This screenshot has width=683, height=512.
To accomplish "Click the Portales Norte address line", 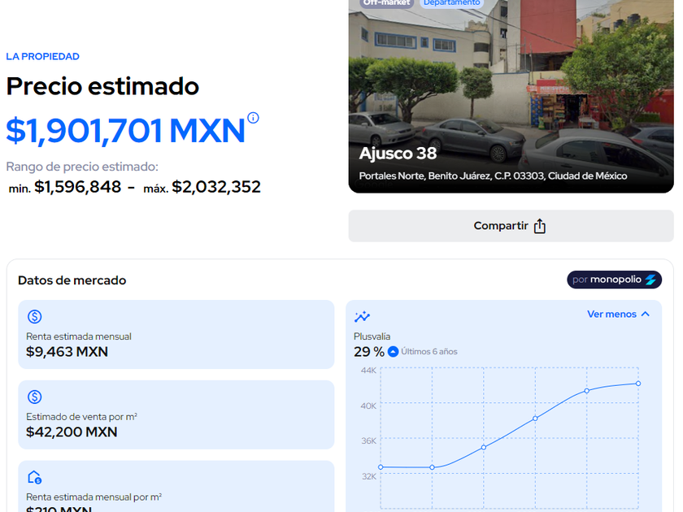I will click(493, 176).
